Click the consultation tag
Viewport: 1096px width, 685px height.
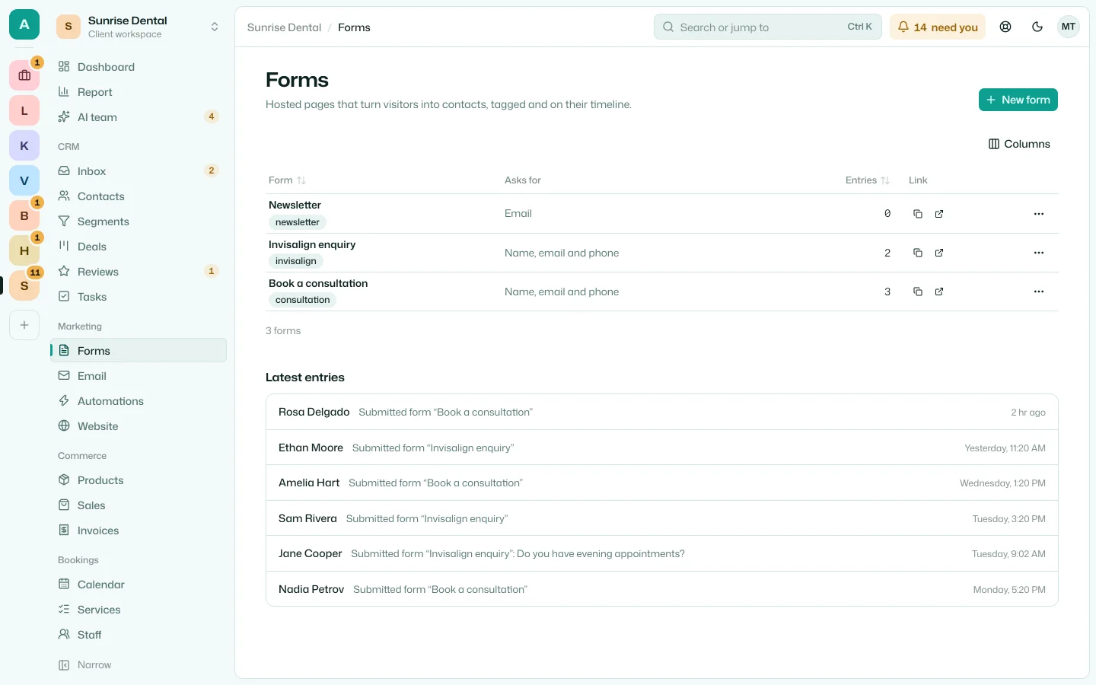tap(303, 300)
